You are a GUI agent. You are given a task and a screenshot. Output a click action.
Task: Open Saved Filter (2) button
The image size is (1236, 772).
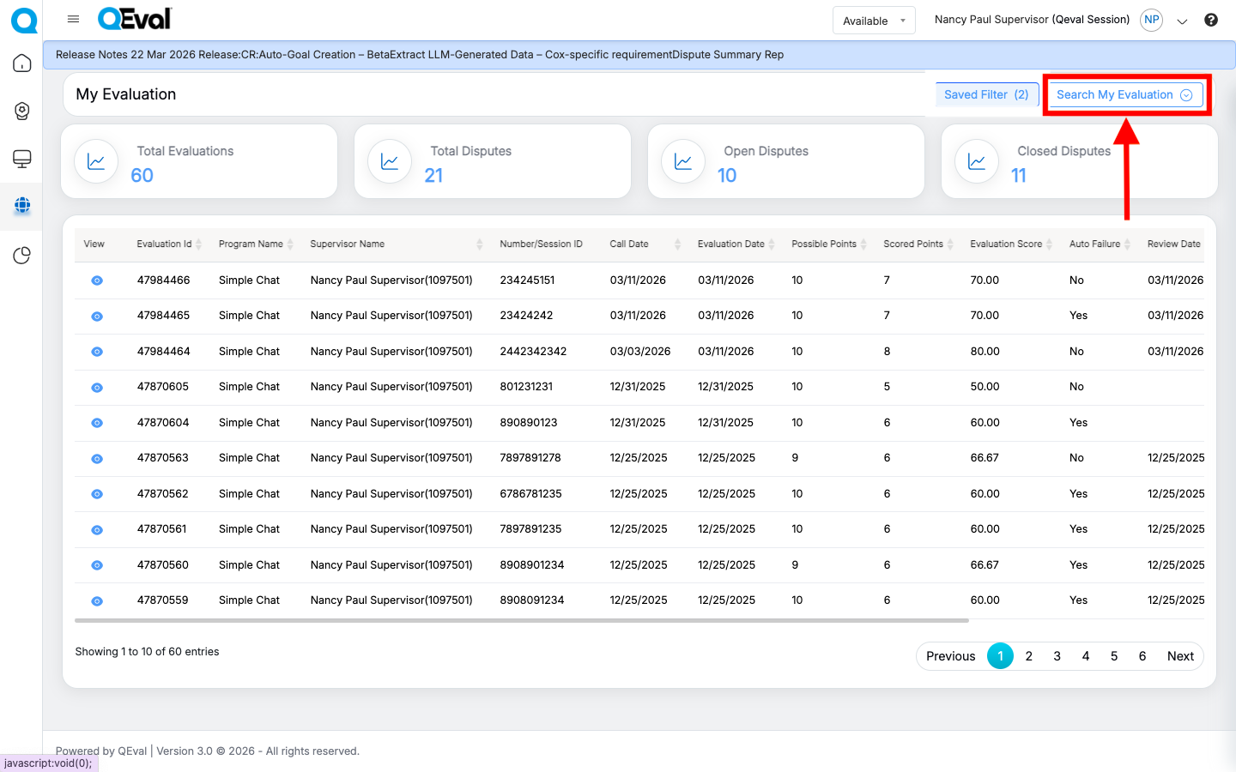(986, 95)
